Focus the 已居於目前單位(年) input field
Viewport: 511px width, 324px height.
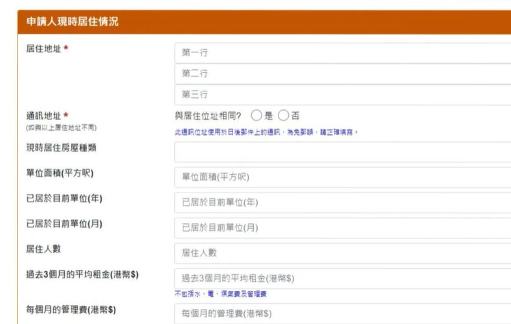342,203
